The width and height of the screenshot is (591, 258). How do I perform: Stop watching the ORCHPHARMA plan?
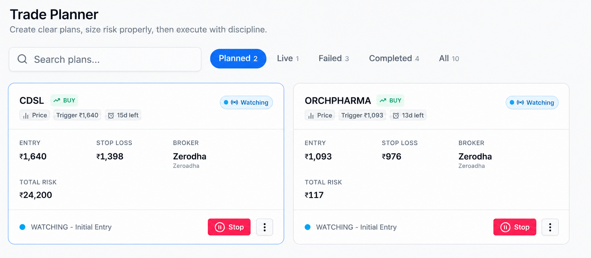515,227
